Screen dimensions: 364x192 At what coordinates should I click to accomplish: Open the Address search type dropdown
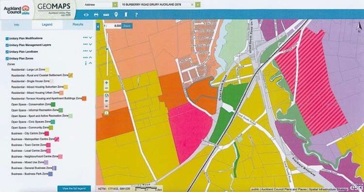[x=115, y=5]
